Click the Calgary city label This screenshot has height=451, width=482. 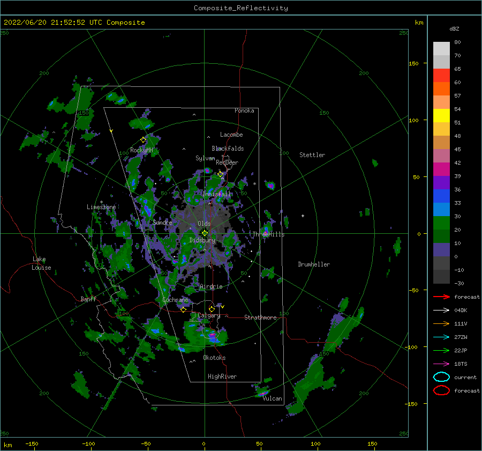pos(209,315)
